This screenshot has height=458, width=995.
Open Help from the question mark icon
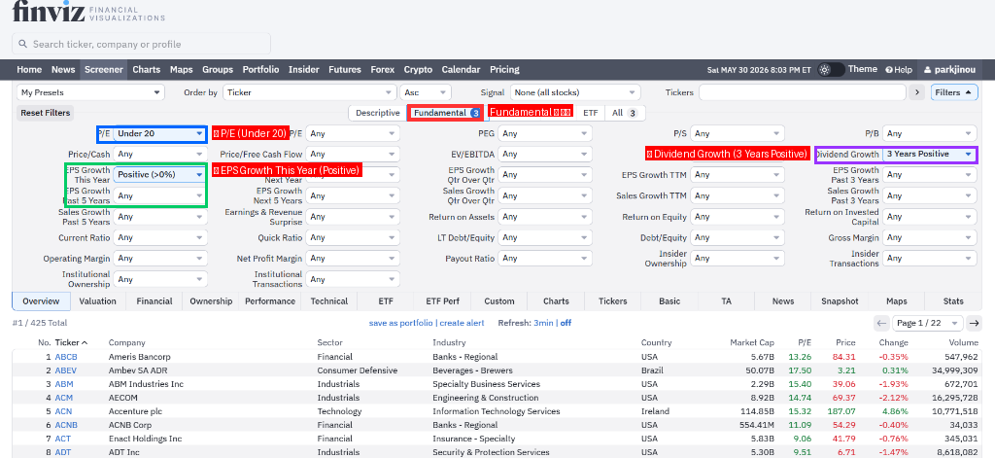point(899,70)
